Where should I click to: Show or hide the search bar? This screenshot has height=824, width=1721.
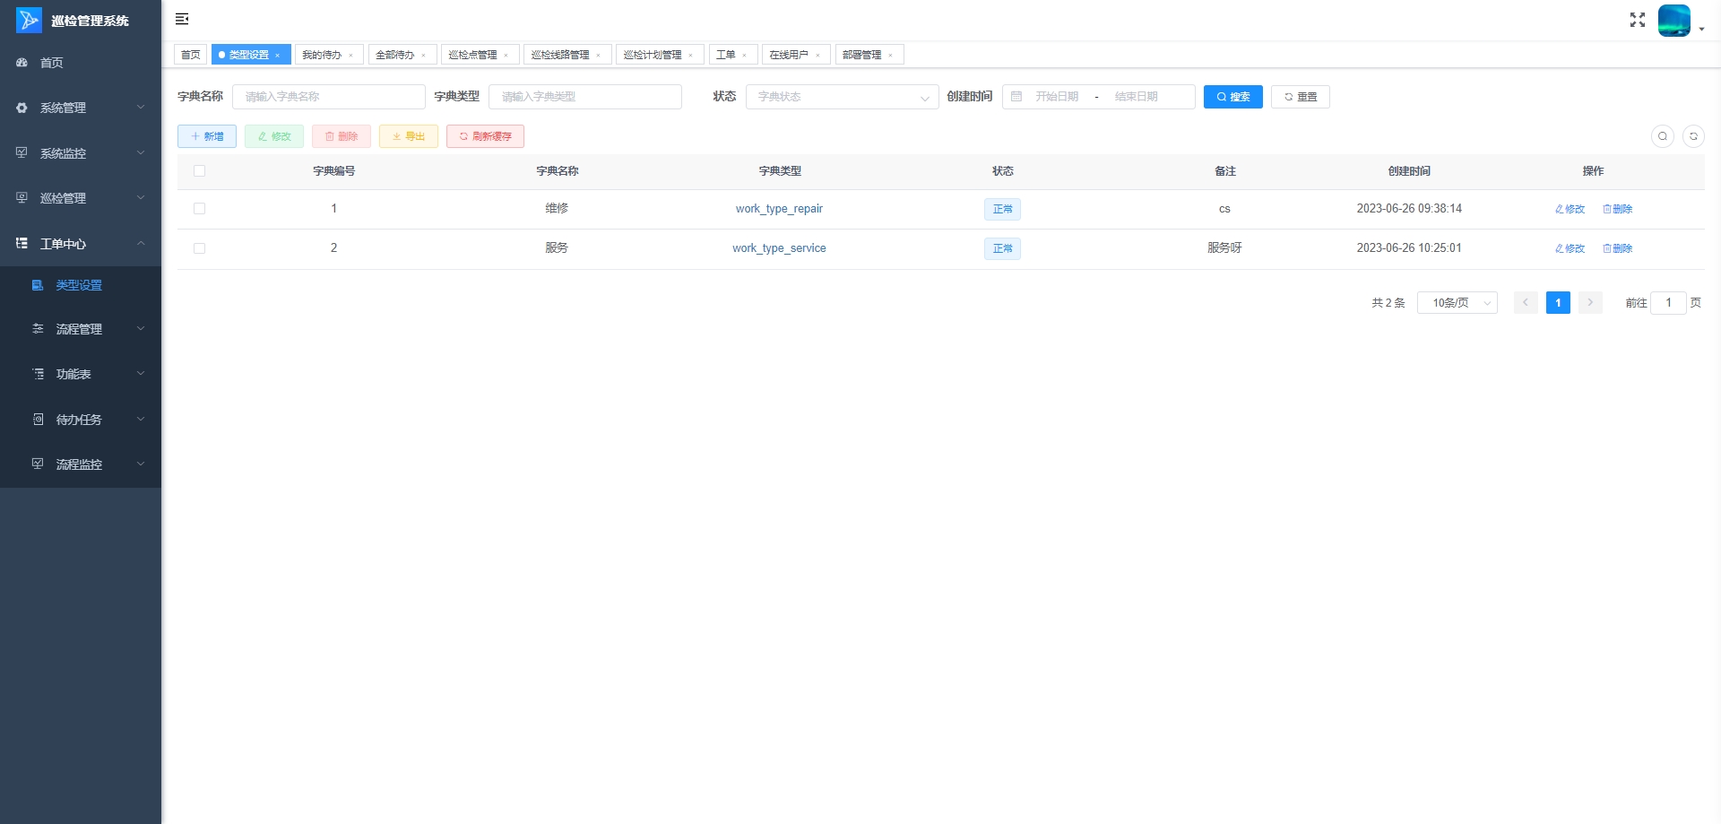pos(1663,136)
